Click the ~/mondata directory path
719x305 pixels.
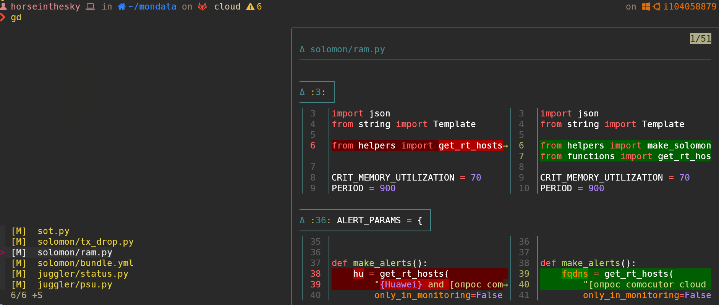point(152,6)
